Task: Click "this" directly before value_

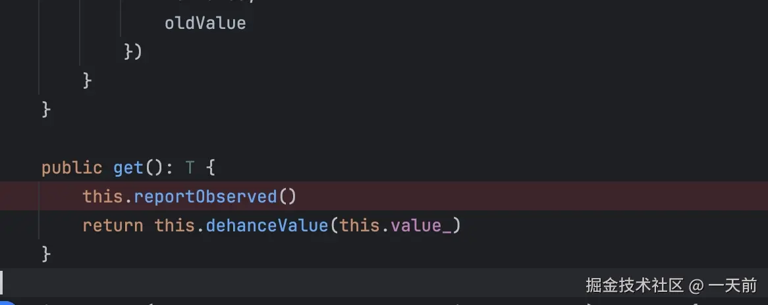Action: click(360, 225)
